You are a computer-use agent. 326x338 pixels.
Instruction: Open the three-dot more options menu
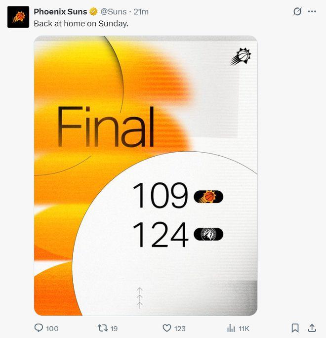312,11
